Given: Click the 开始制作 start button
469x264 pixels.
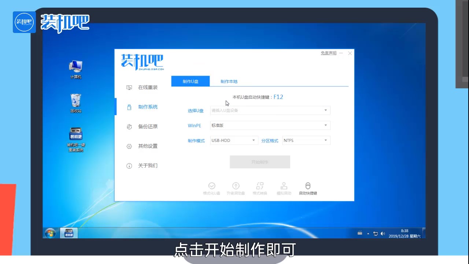Looking at the screenshot, I should pos(260,162).
